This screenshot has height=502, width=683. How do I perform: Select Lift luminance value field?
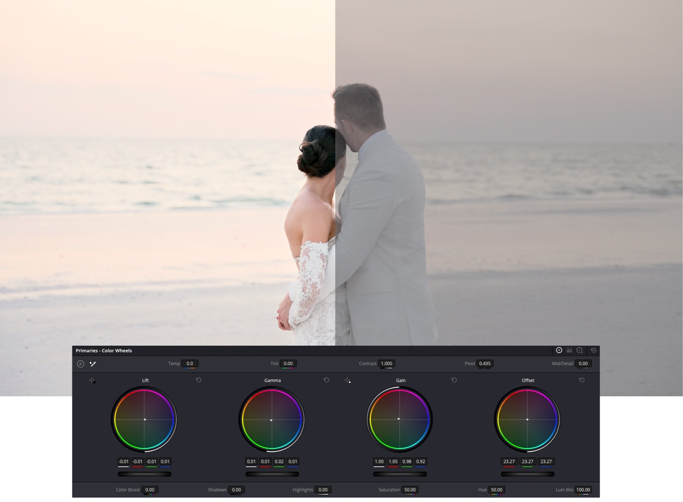[x=124, y=462]
